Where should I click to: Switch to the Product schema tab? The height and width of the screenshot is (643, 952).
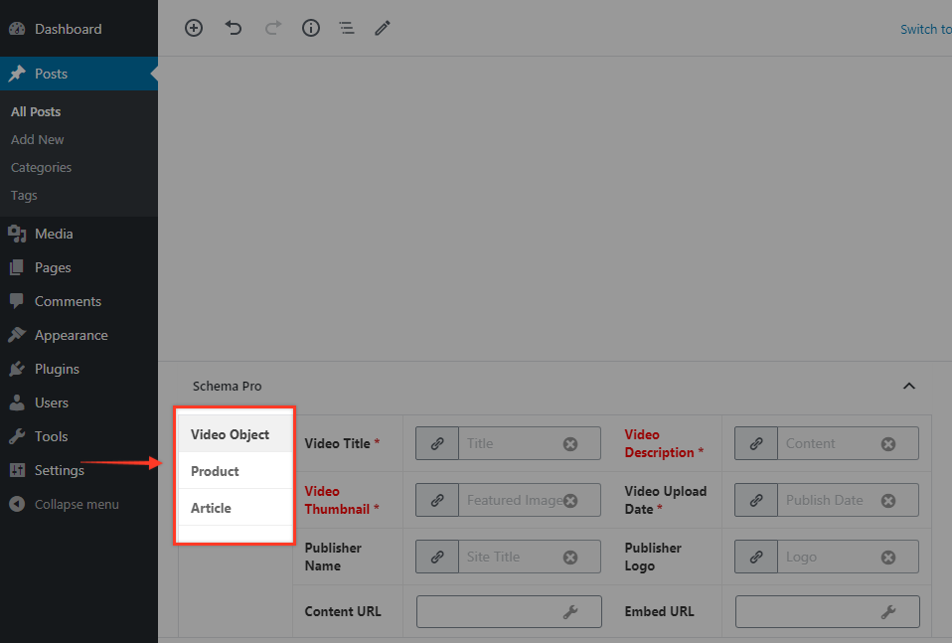[216, 471]
